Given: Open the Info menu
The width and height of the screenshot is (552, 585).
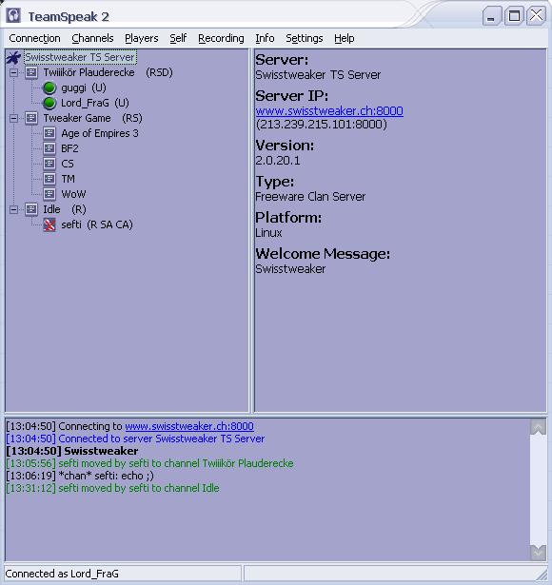Looking at the screenshot, I should (265, 38).
